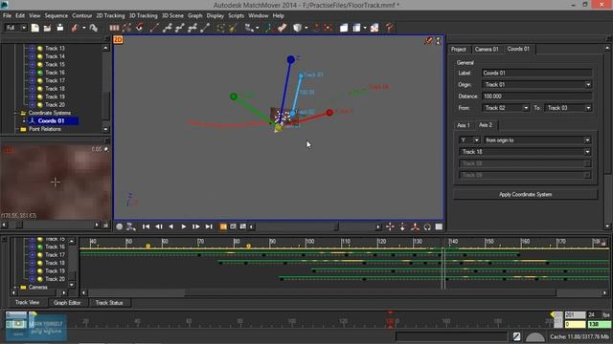Click the Track View horizontal scrollbar
613x344 pixels.
[370, 292]
